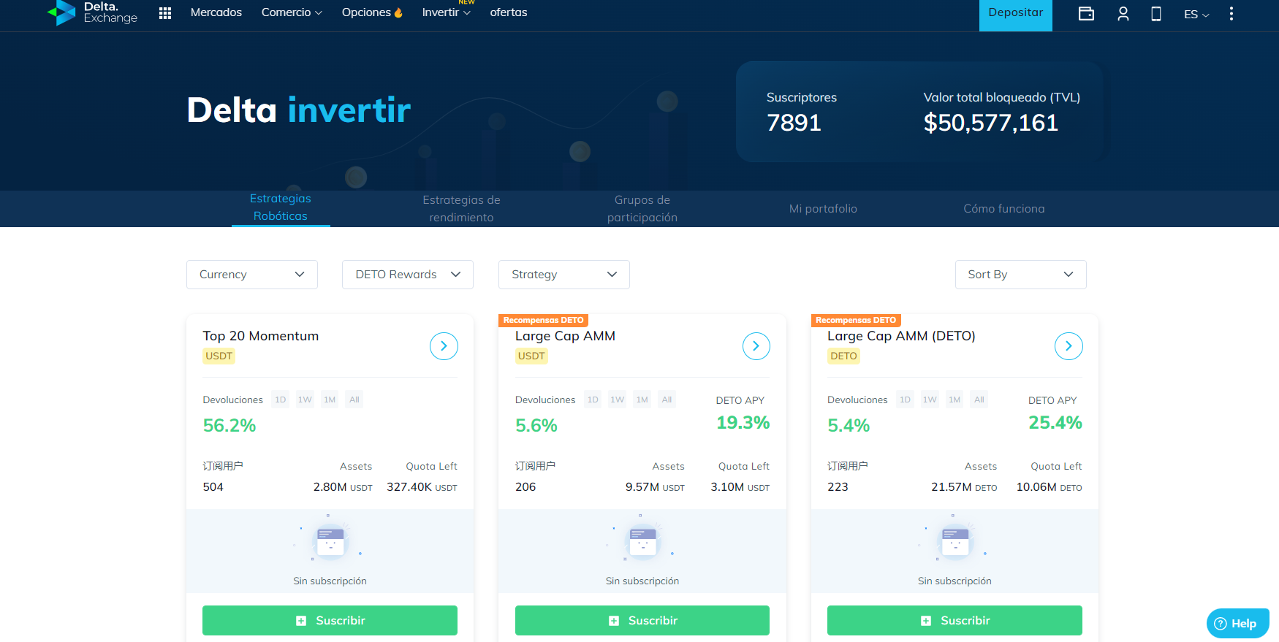
Task: Click the $50,577,161 TVL value
Action: [991, 123]
